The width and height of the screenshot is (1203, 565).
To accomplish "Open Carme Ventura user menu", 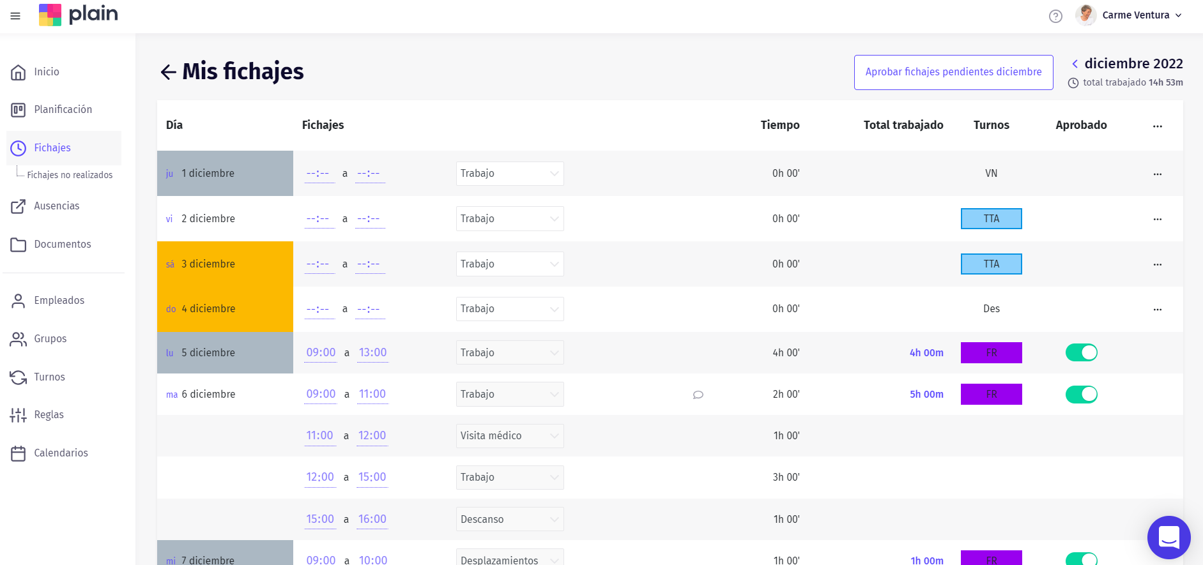I will [1130, 15].
